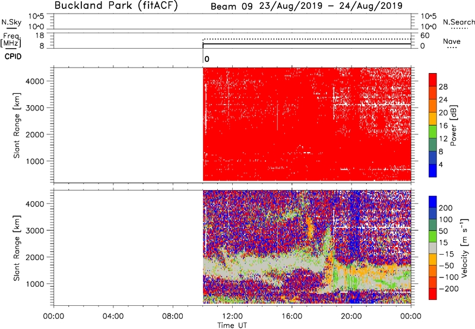
Task: Click the '23/Aug/2019 – 24/Aug/2019' date range
Action: (331, 6)
